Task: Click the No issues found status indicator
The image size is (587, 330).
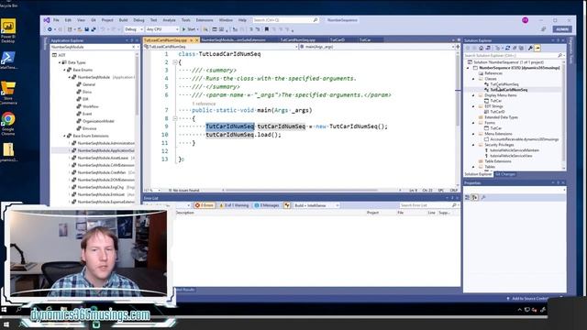Action: pyautogui.click(x=183, y=191)
